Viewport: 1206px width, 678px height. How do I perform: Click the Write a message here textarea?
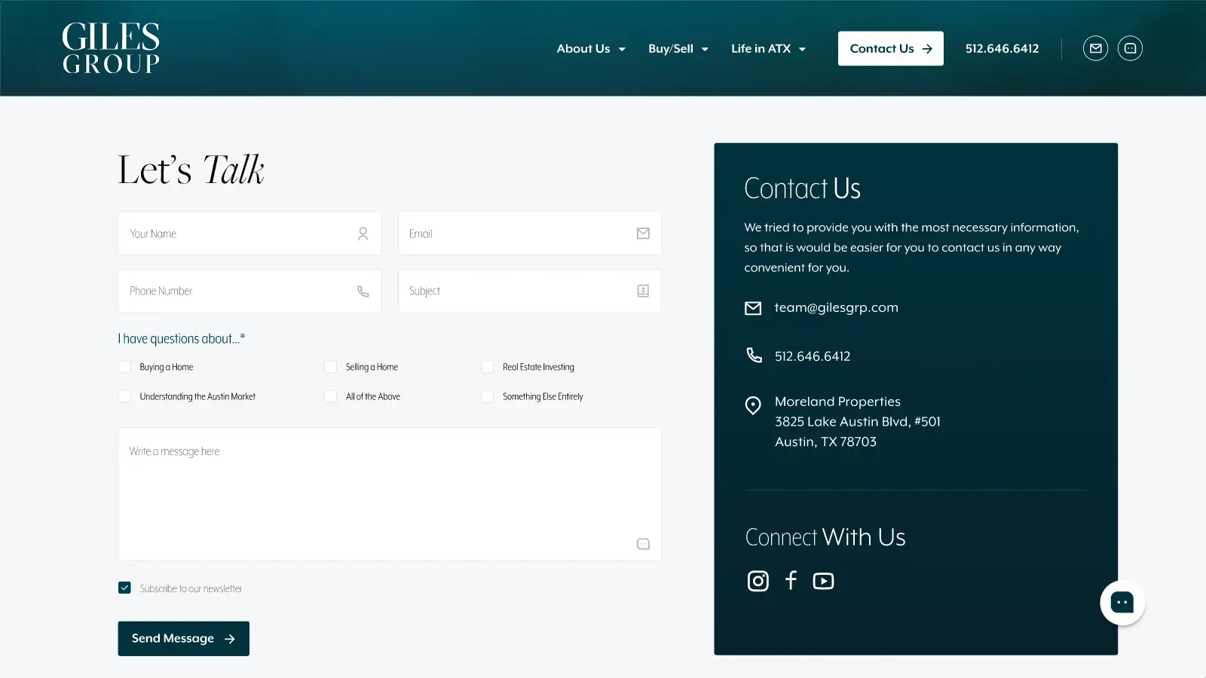pyautogui.click(x=390, y=494)
